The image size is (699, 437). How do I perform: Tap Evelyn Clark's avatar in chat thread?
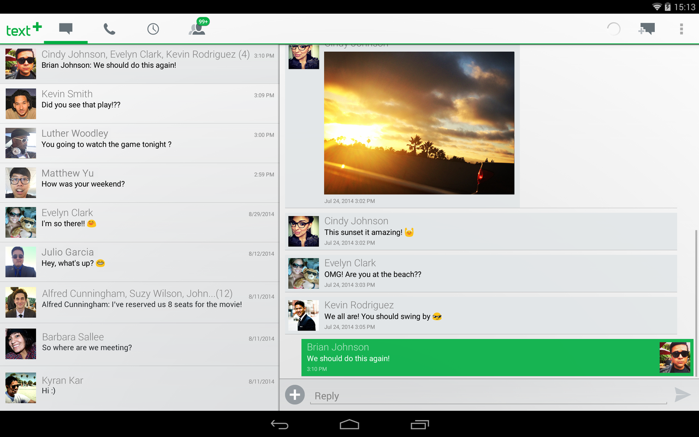[304, 274]
